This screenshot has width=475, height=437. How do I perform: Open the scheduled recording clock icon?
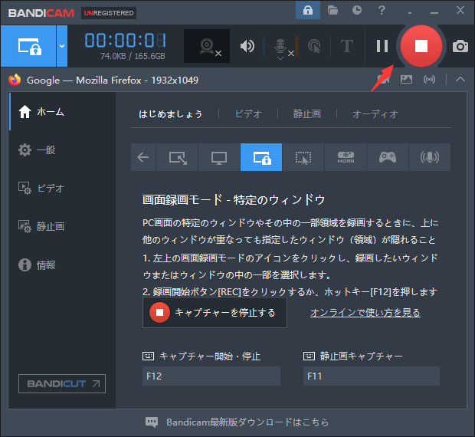(x=357, y=10)
